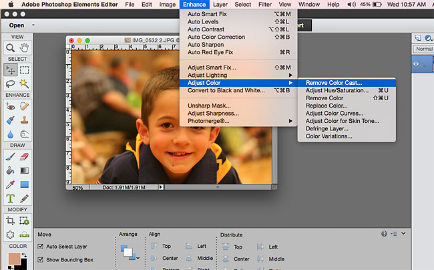Choose Convert to Black and White
The height and width of the screenshot is (270, 434).
tap(238, 90)
